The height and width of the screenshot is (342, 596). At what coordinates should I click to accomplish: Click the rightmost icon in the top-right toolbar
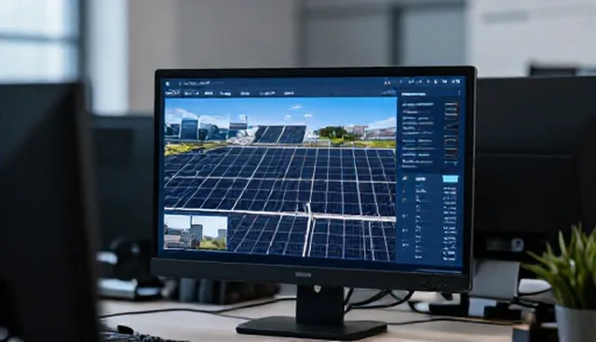click(x=457, y=81)
